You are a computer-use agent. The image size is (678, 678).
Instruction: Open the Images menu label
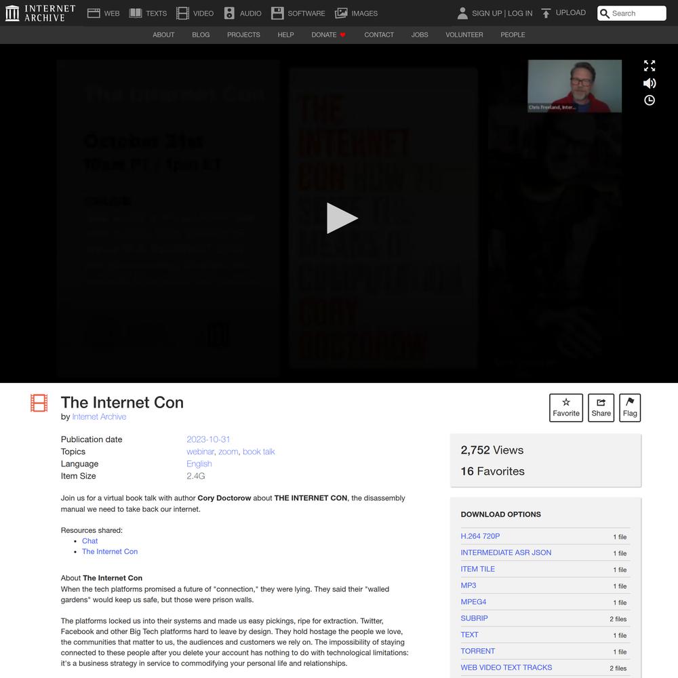click(x=365, y=14)
